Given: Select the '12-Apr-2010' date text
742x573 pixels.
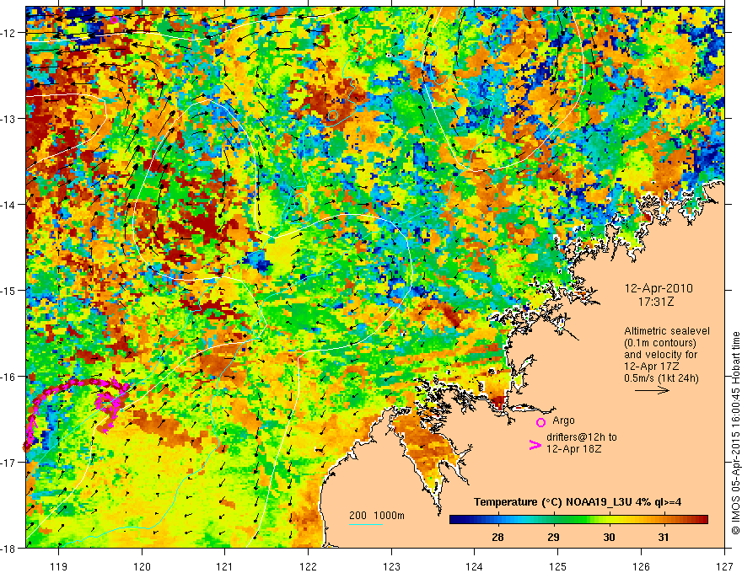Looking at the screenshot, I should point(659,288).
